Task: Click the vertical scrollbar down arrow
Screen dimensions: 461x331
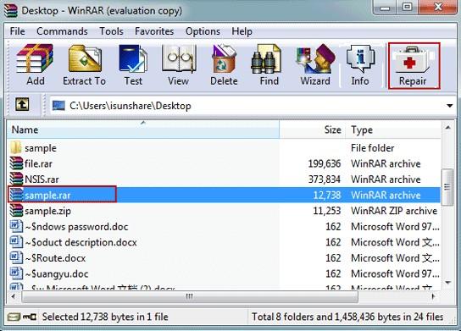Action: tap(448, 283)
